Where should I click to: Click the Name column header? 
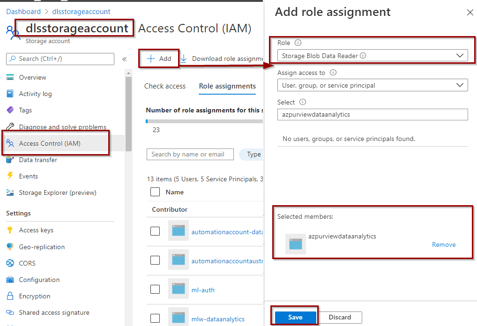[x=175, y=192]
